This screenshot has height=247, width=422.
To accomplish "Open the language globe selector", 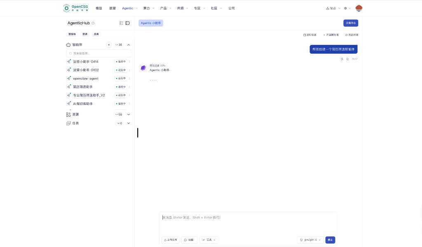I will [347, 8].
